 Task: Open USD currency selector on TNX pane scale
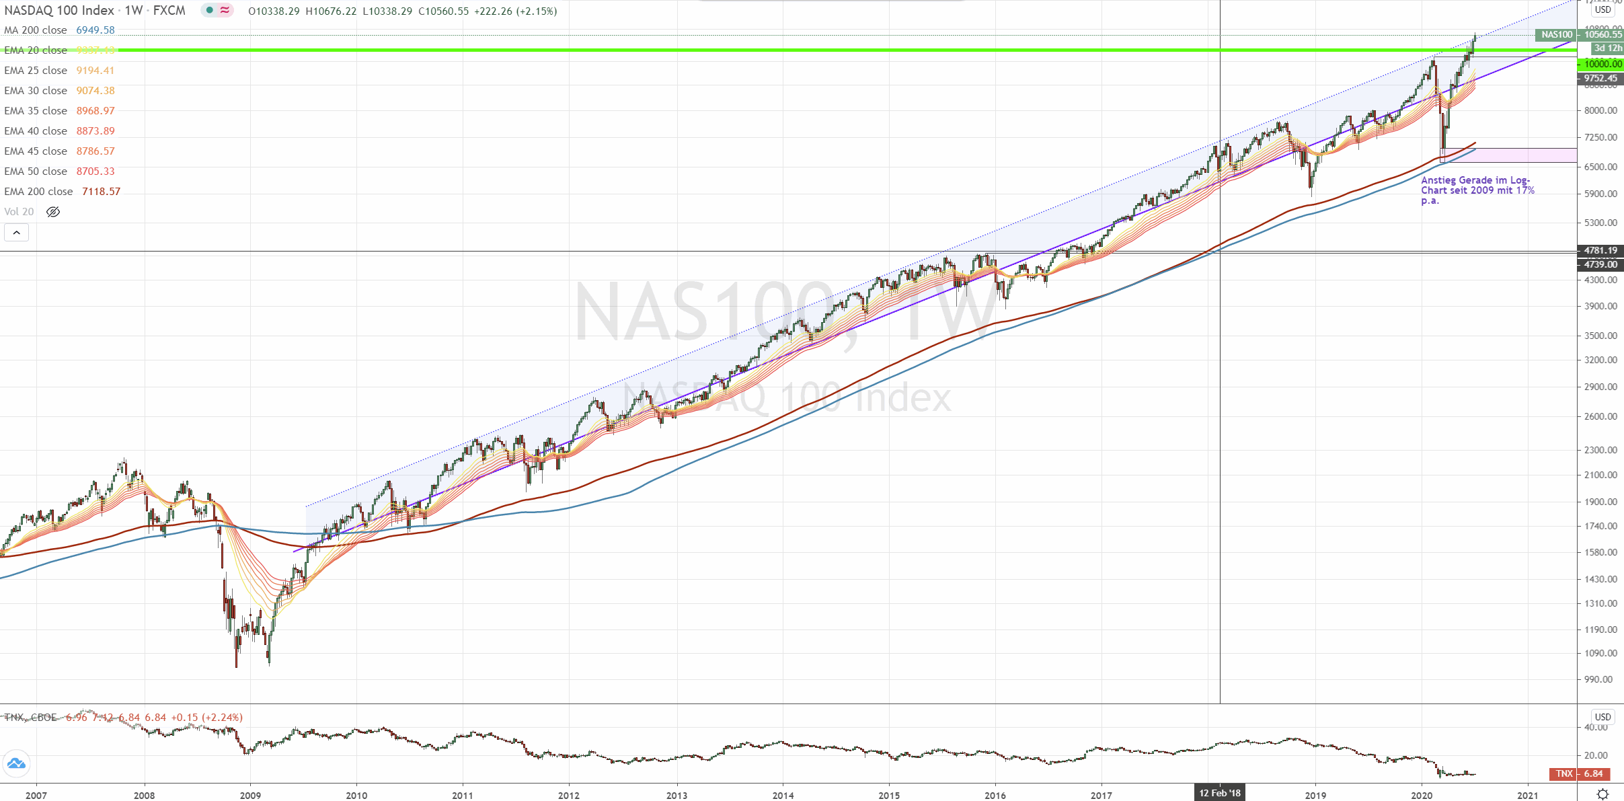click(1603, 717)
